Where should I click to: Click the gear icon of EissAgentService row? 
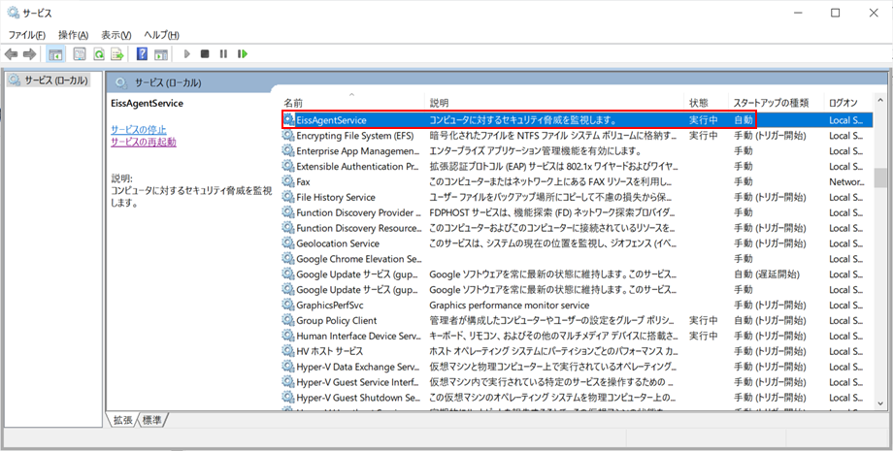(x=288, y=120)
